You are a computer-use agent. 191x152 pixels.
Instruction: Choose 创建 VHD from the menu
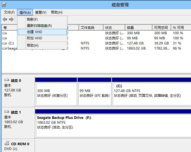coord(34,32)
